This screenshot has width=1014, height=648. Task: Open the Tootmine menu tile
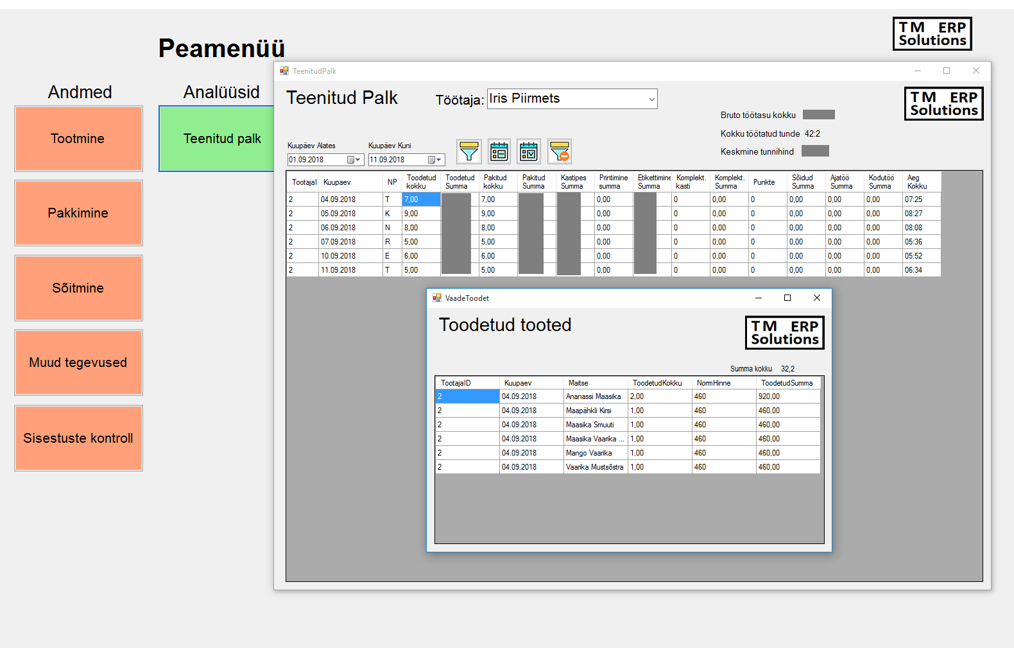point(78,139)
